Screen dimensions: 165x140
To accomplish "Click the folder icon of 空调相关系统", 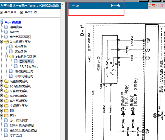I will [6, 106].
